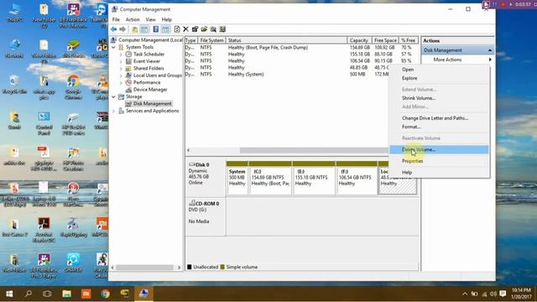Toggle the Show/Hide Action Pane icon
The width and height of the screenshot is (537, 302).
(x=165, y=29)
